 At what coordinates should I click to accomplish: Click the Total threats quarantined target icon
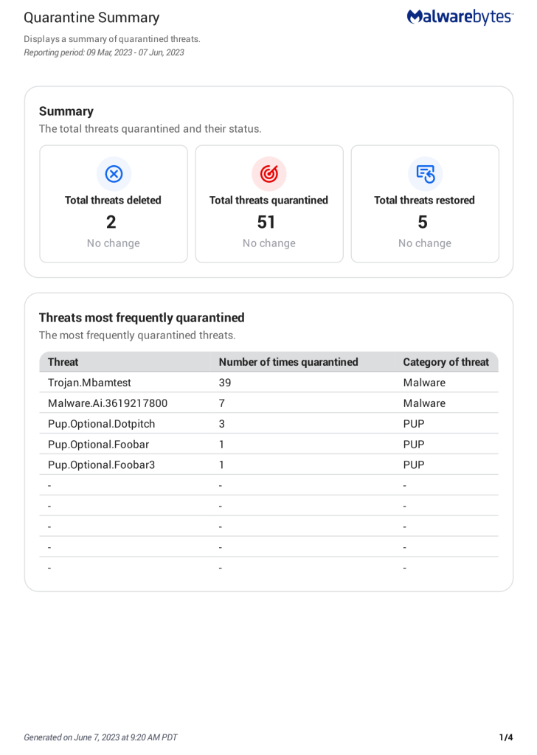[269, 174]
